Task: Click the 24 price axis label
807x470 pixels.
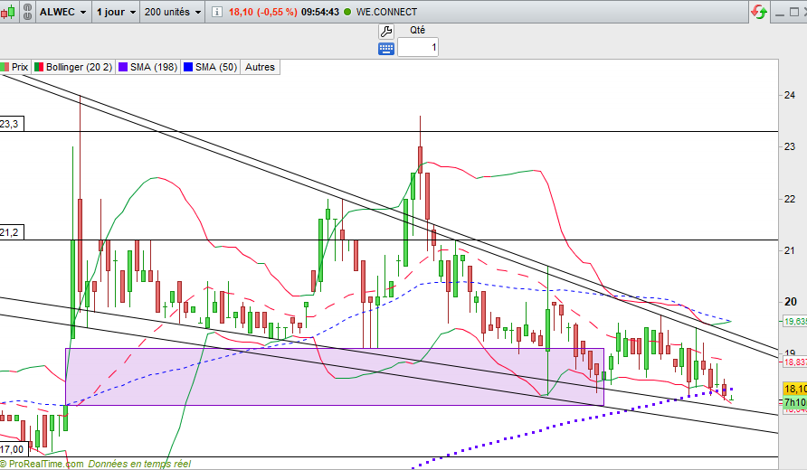Action: (790, 95)
